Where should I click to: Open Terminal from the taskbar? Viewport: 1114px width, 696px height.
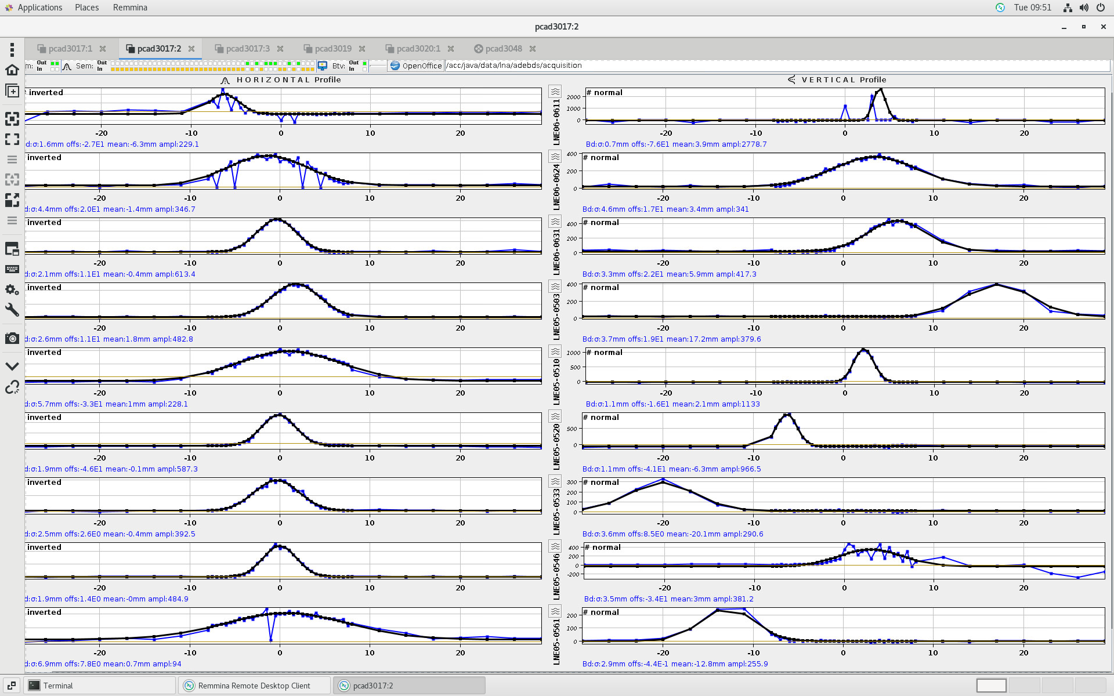pyautogui.click(x=58, y=686)
